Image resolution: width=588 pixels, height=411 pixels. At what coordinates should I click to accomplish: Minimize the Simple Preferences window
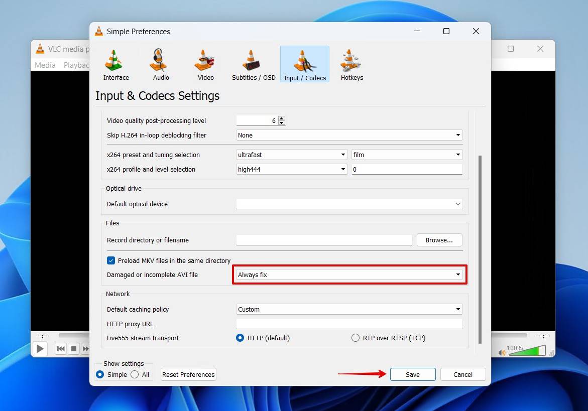[417, 32]
